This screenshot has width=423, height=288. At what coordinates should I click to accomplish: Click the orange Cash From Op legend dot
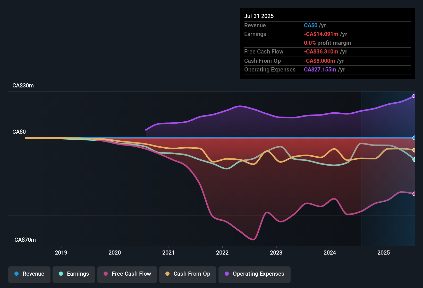[167, 274]
